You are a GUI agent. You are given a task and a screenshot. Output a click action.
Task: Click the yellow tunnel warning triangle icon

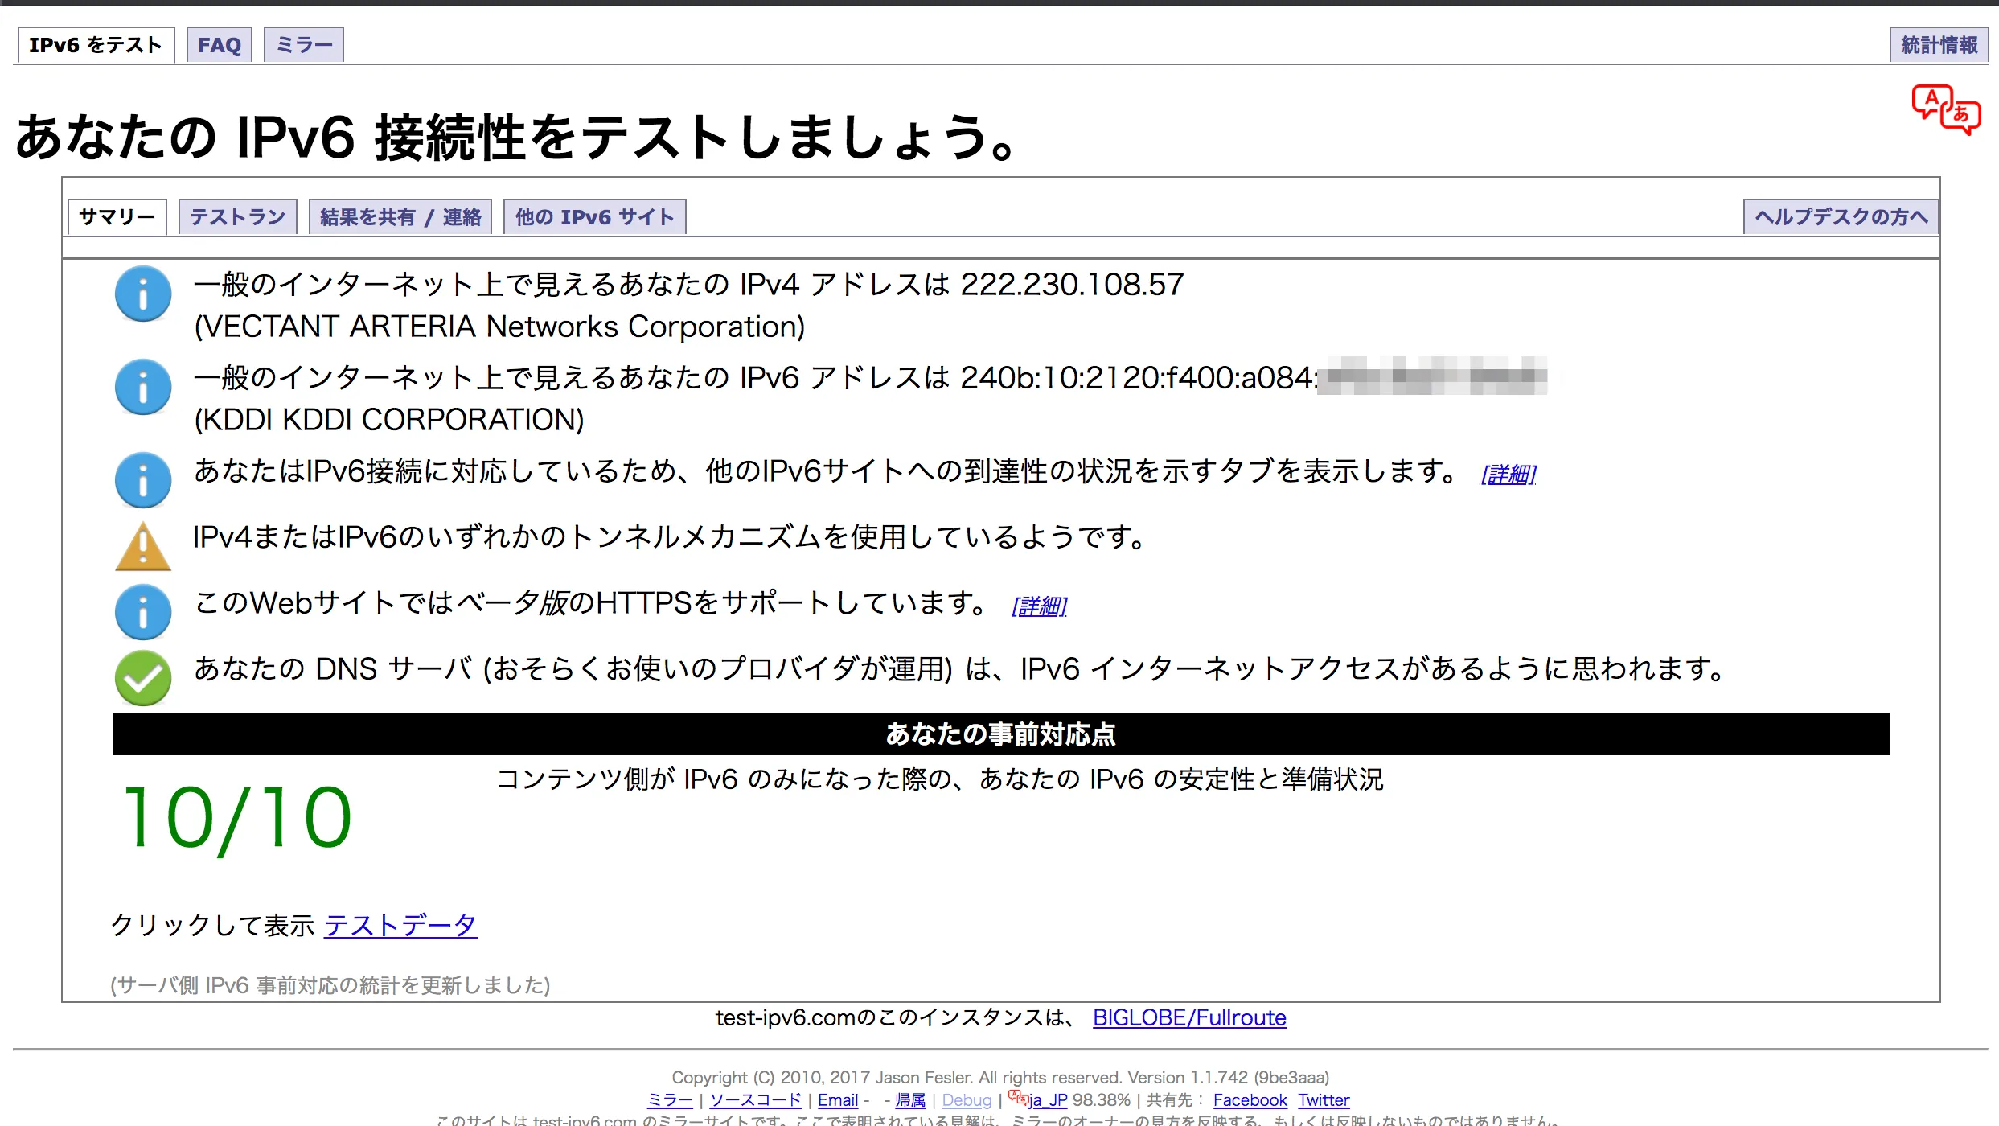(x=143, y=547)
